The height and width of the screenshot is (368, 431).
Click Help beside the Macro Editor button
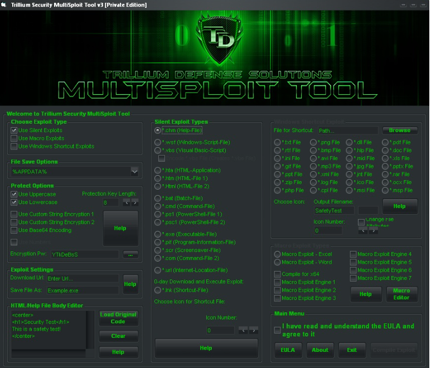click(366, 294)
